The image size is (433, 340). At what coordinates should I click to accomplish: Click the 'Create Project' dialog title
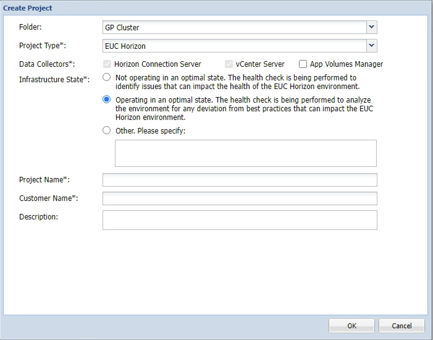coord(27,8)
